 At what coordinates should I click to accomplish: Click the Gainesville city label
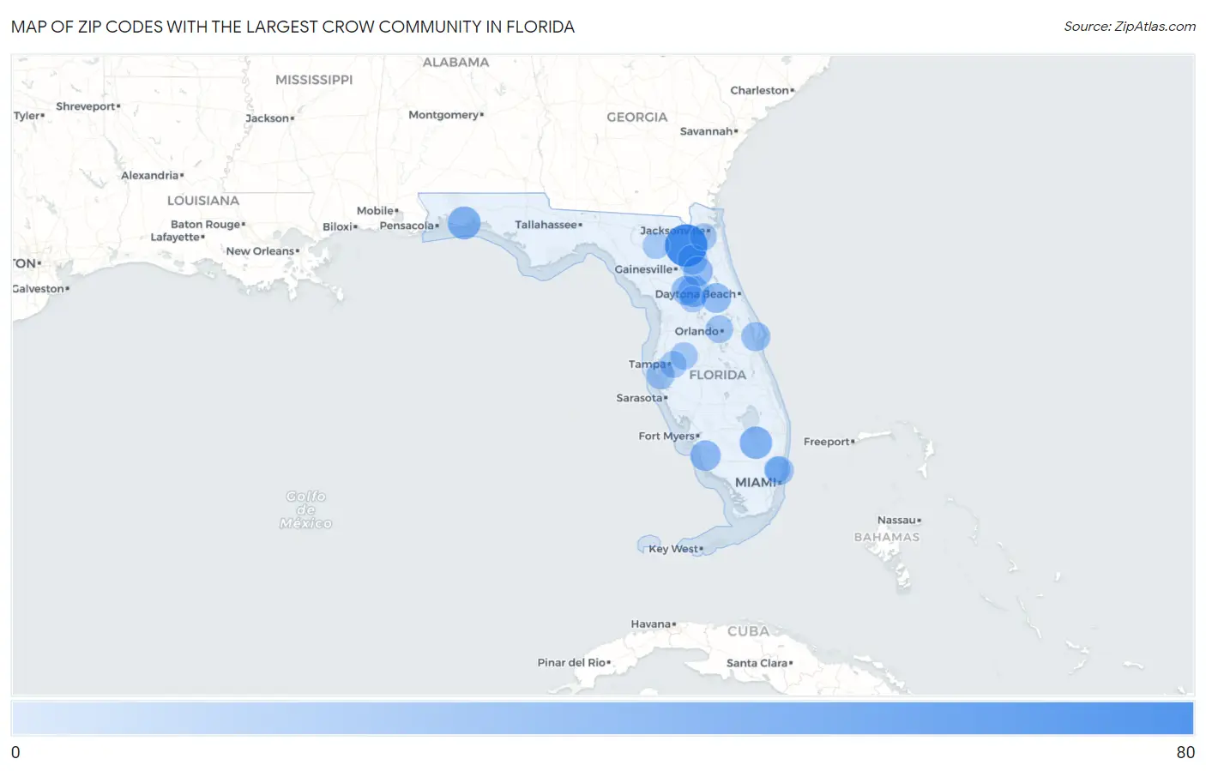[643, 269]
